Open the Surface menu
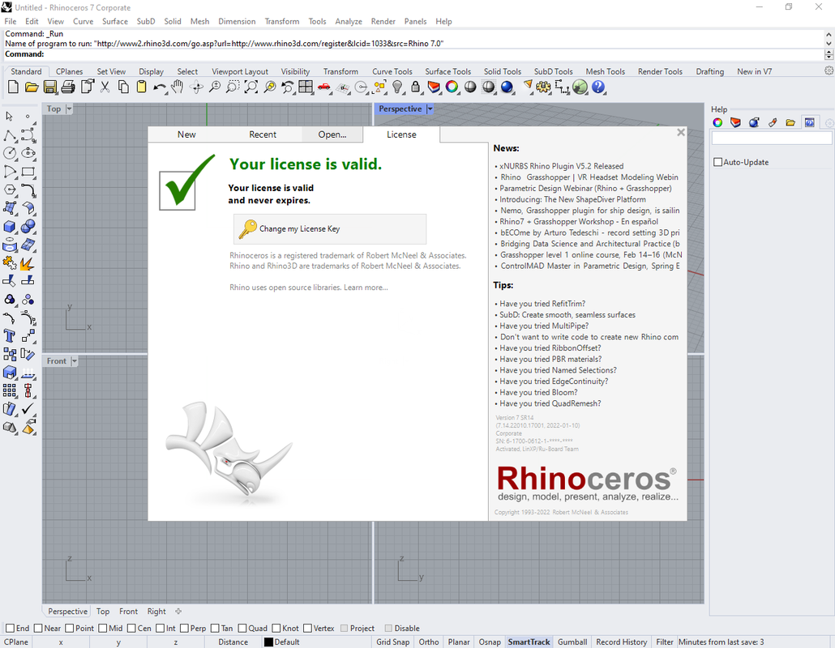The height and width of the screenshot is (648, 835). pos(115,21)
